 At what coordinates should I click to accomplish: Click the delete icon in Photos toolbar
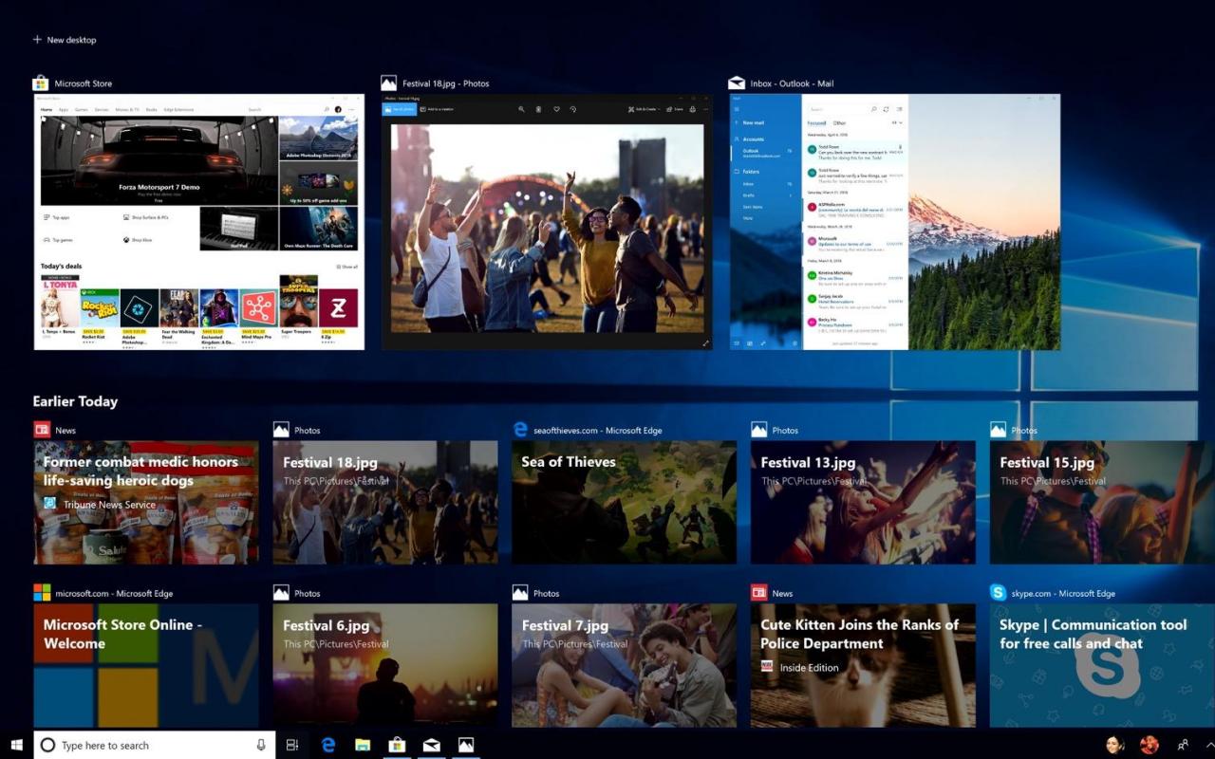(x=538, y=109)
